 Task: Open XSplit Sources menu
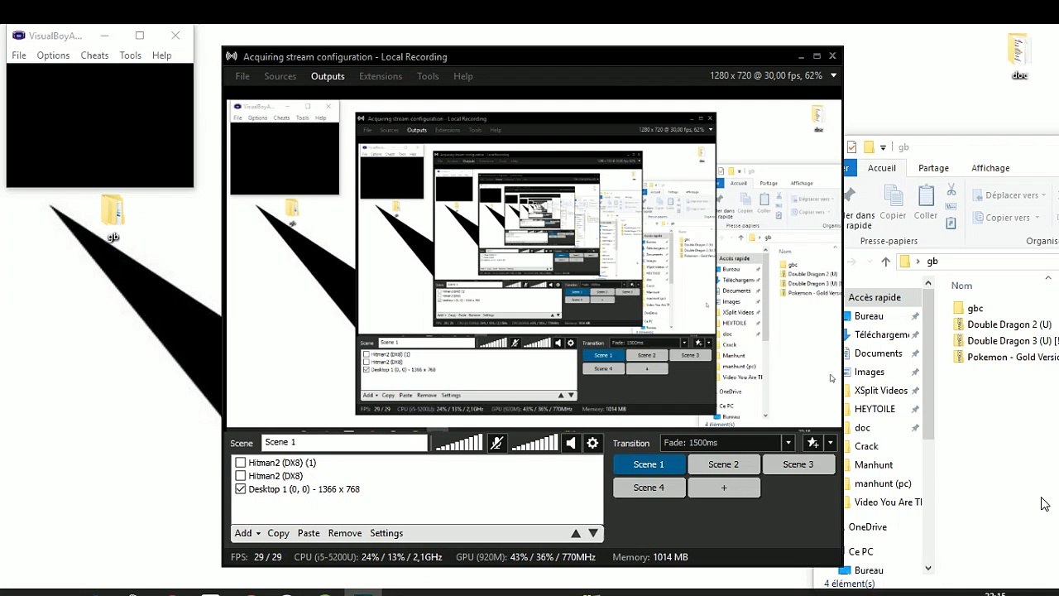pyautogui.click(x=280, y=76)
